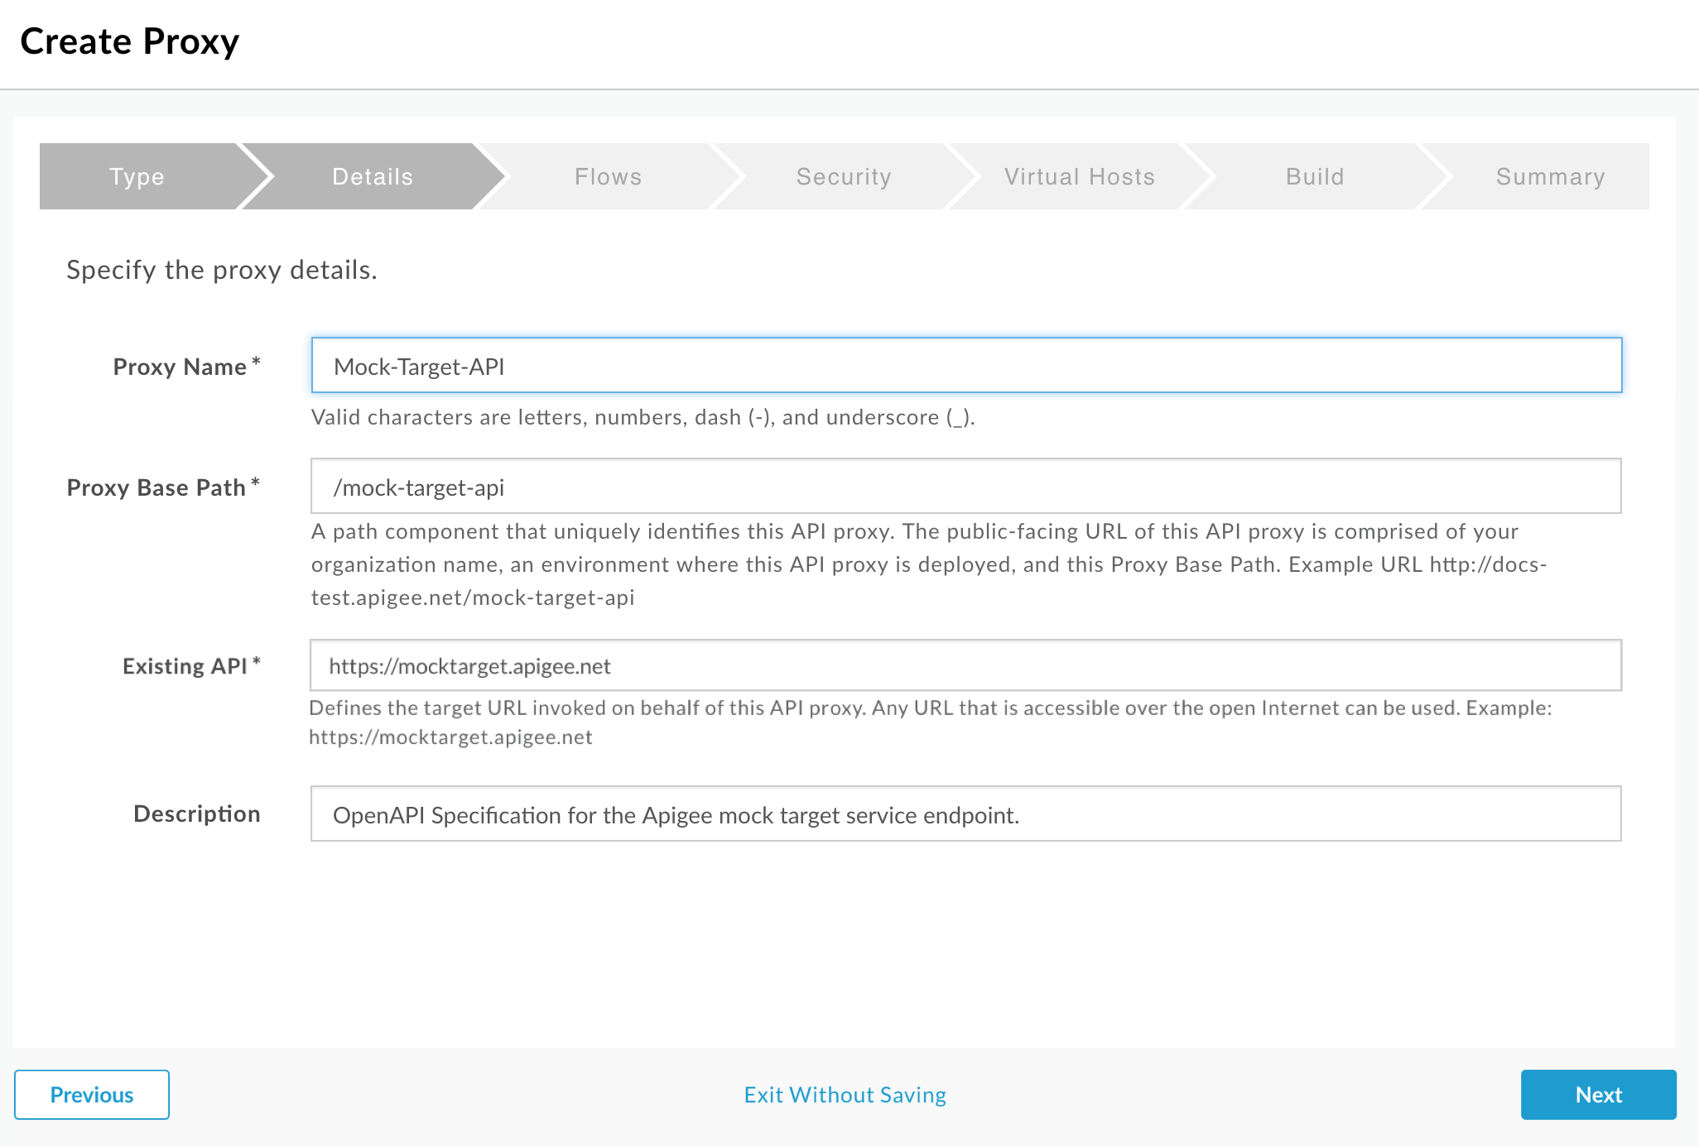Viewport: 1699px width, 1147px height.
Task: Expand the Details wizard step chevron
Action: click(x=370, y=175)
